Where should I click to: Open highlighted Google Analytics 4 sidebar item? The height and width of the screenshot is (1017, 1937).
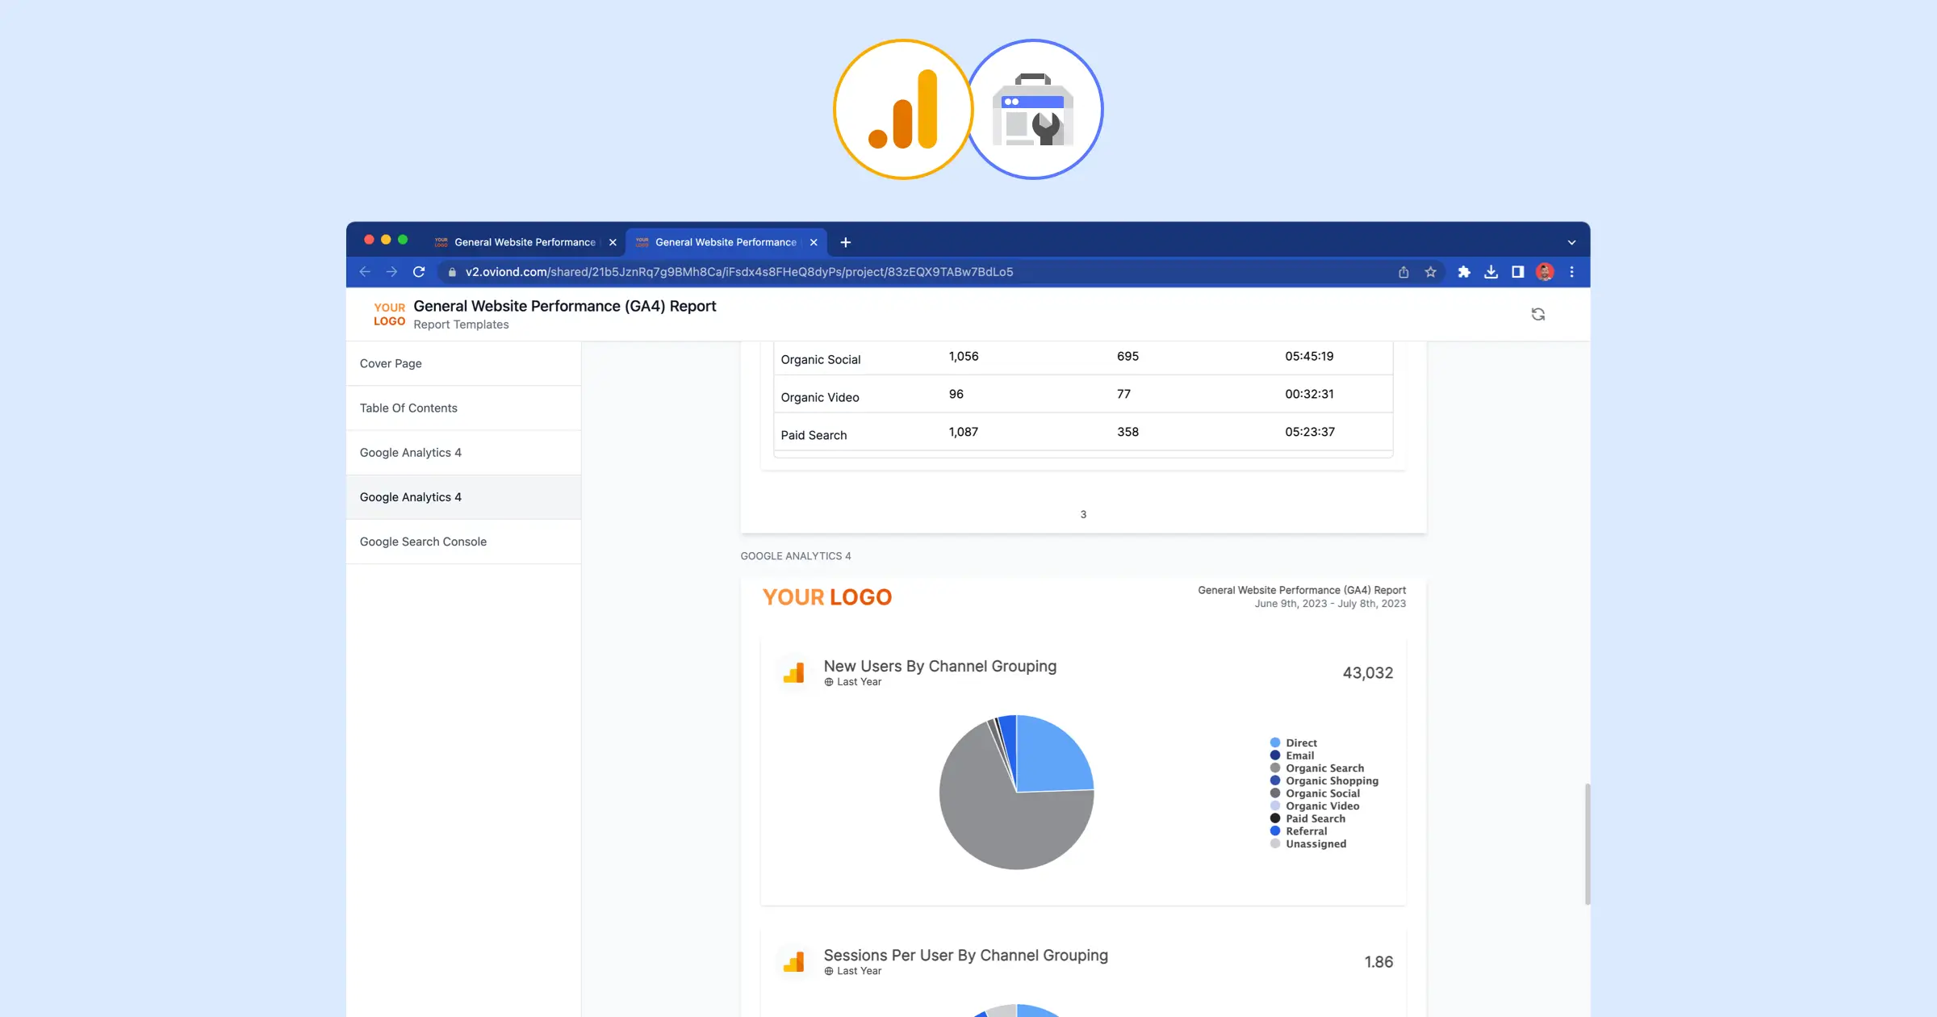(463, 496)
